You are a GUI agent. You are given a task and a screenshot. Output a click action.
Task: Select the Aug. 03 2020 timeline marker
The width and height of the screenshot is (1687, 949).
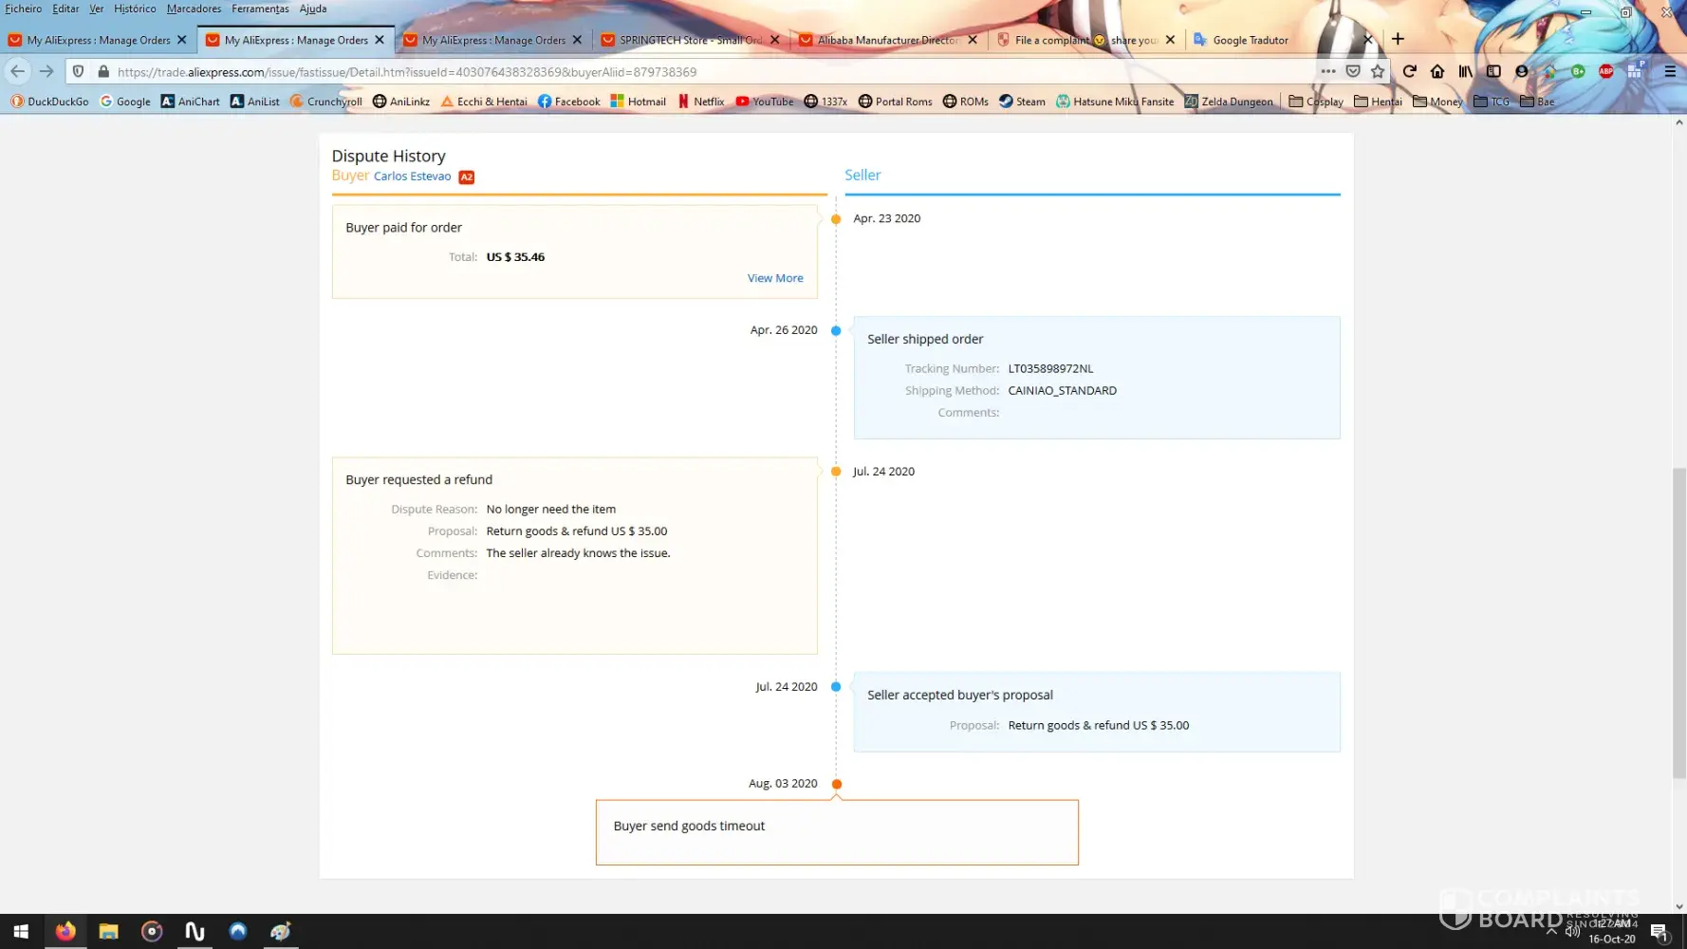pos(836,784)
